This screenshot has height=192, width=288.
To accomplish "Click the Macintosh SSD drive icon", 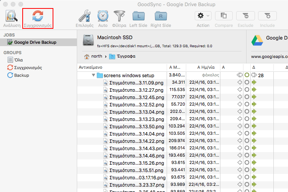I will pos(88,40).
